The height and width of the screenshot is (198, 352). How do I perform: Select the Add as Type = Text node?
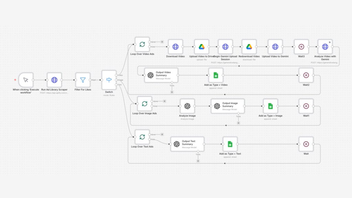pos(230,144)
